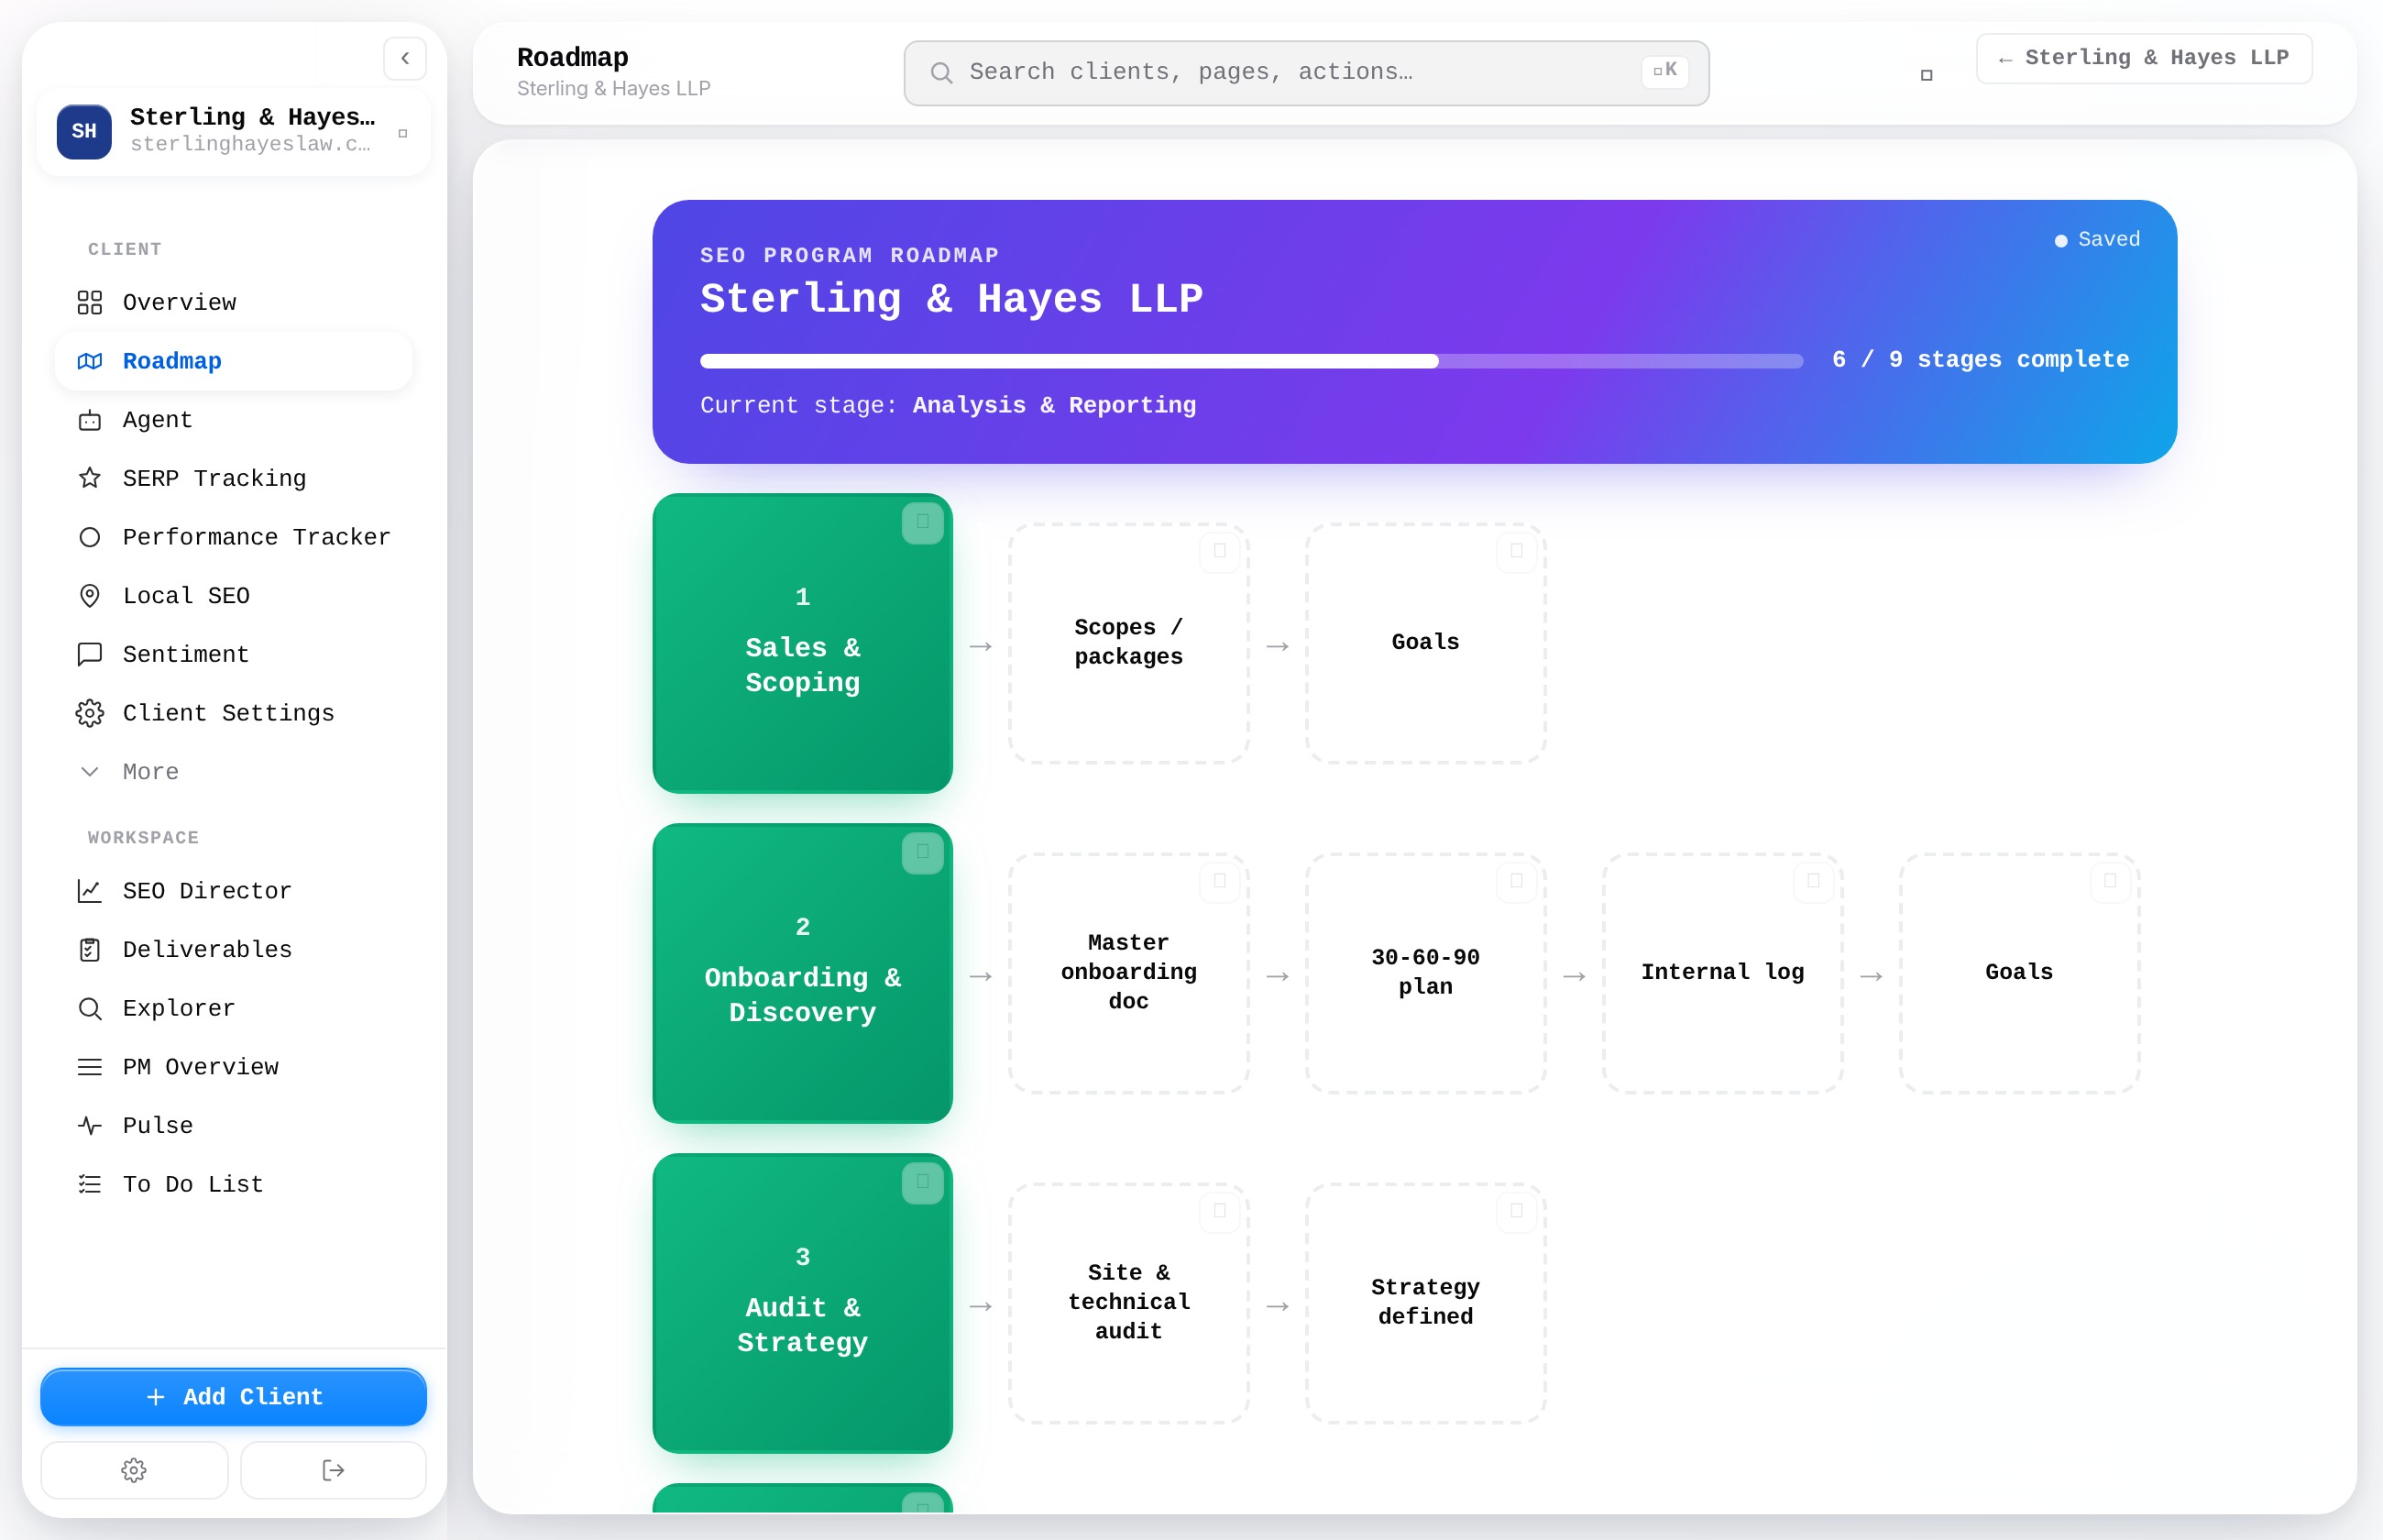The width and height of the screenshot is (2383, 1540).
Task: Click the Pulse activity icon
Action: point(90,1125)
